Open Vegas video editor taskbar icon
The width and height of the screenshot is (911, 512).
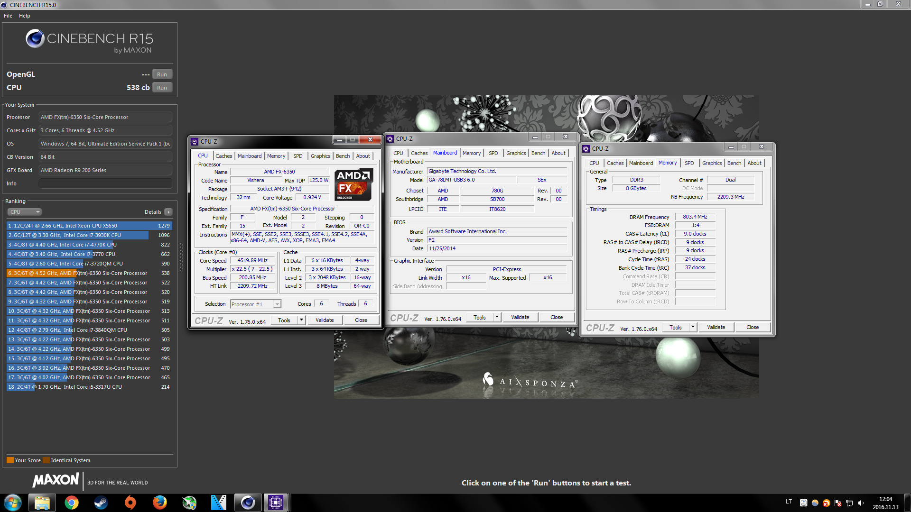pos(219,503)
